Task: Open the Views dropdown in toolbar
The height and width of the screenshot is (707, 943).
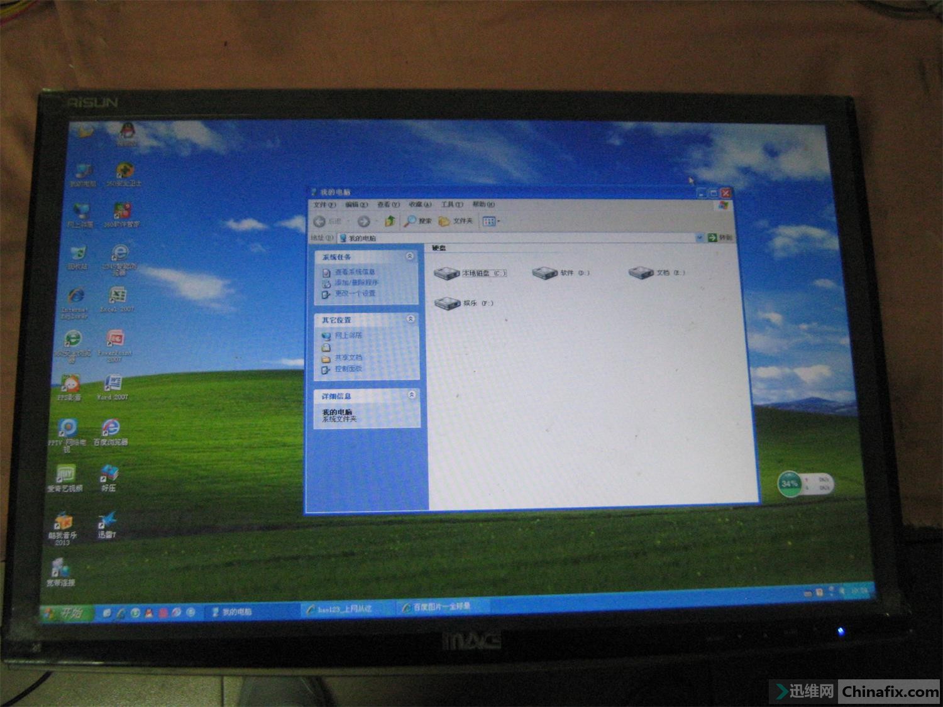Action: 491,221
